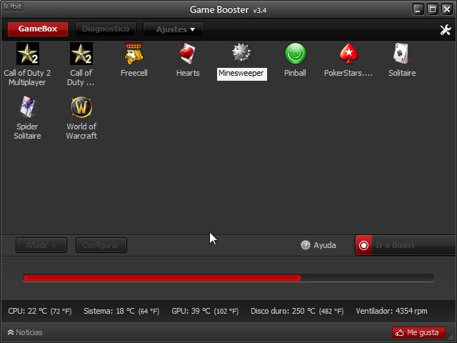Click the Sistema: 18 °C reading
The image size is (457, 343).
coord(121,312)
